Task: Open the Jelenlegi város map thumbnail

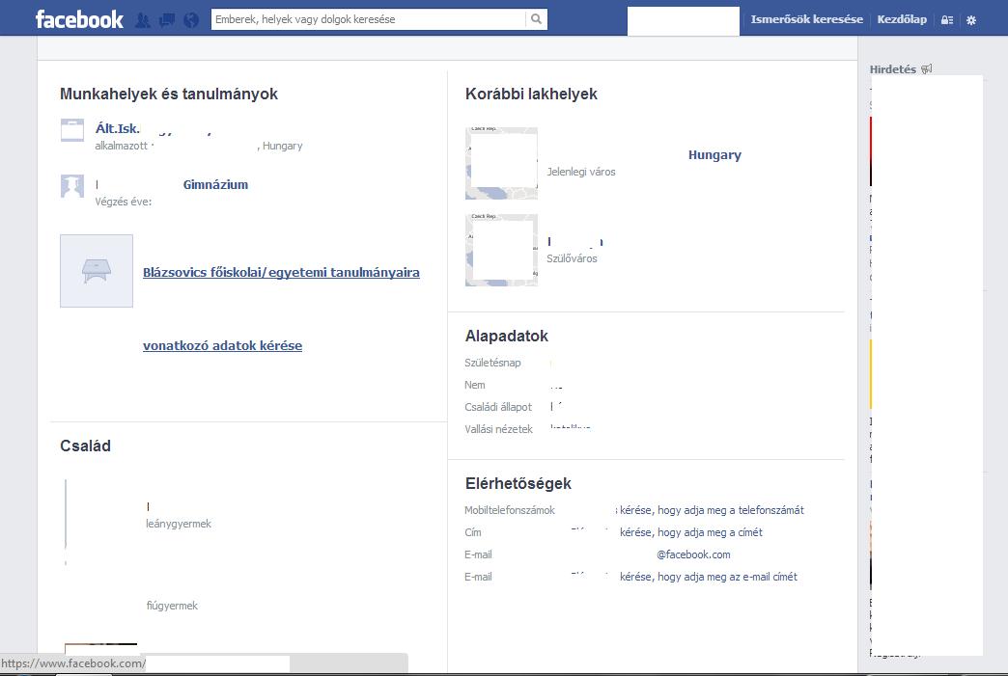Action: point(501,163)
